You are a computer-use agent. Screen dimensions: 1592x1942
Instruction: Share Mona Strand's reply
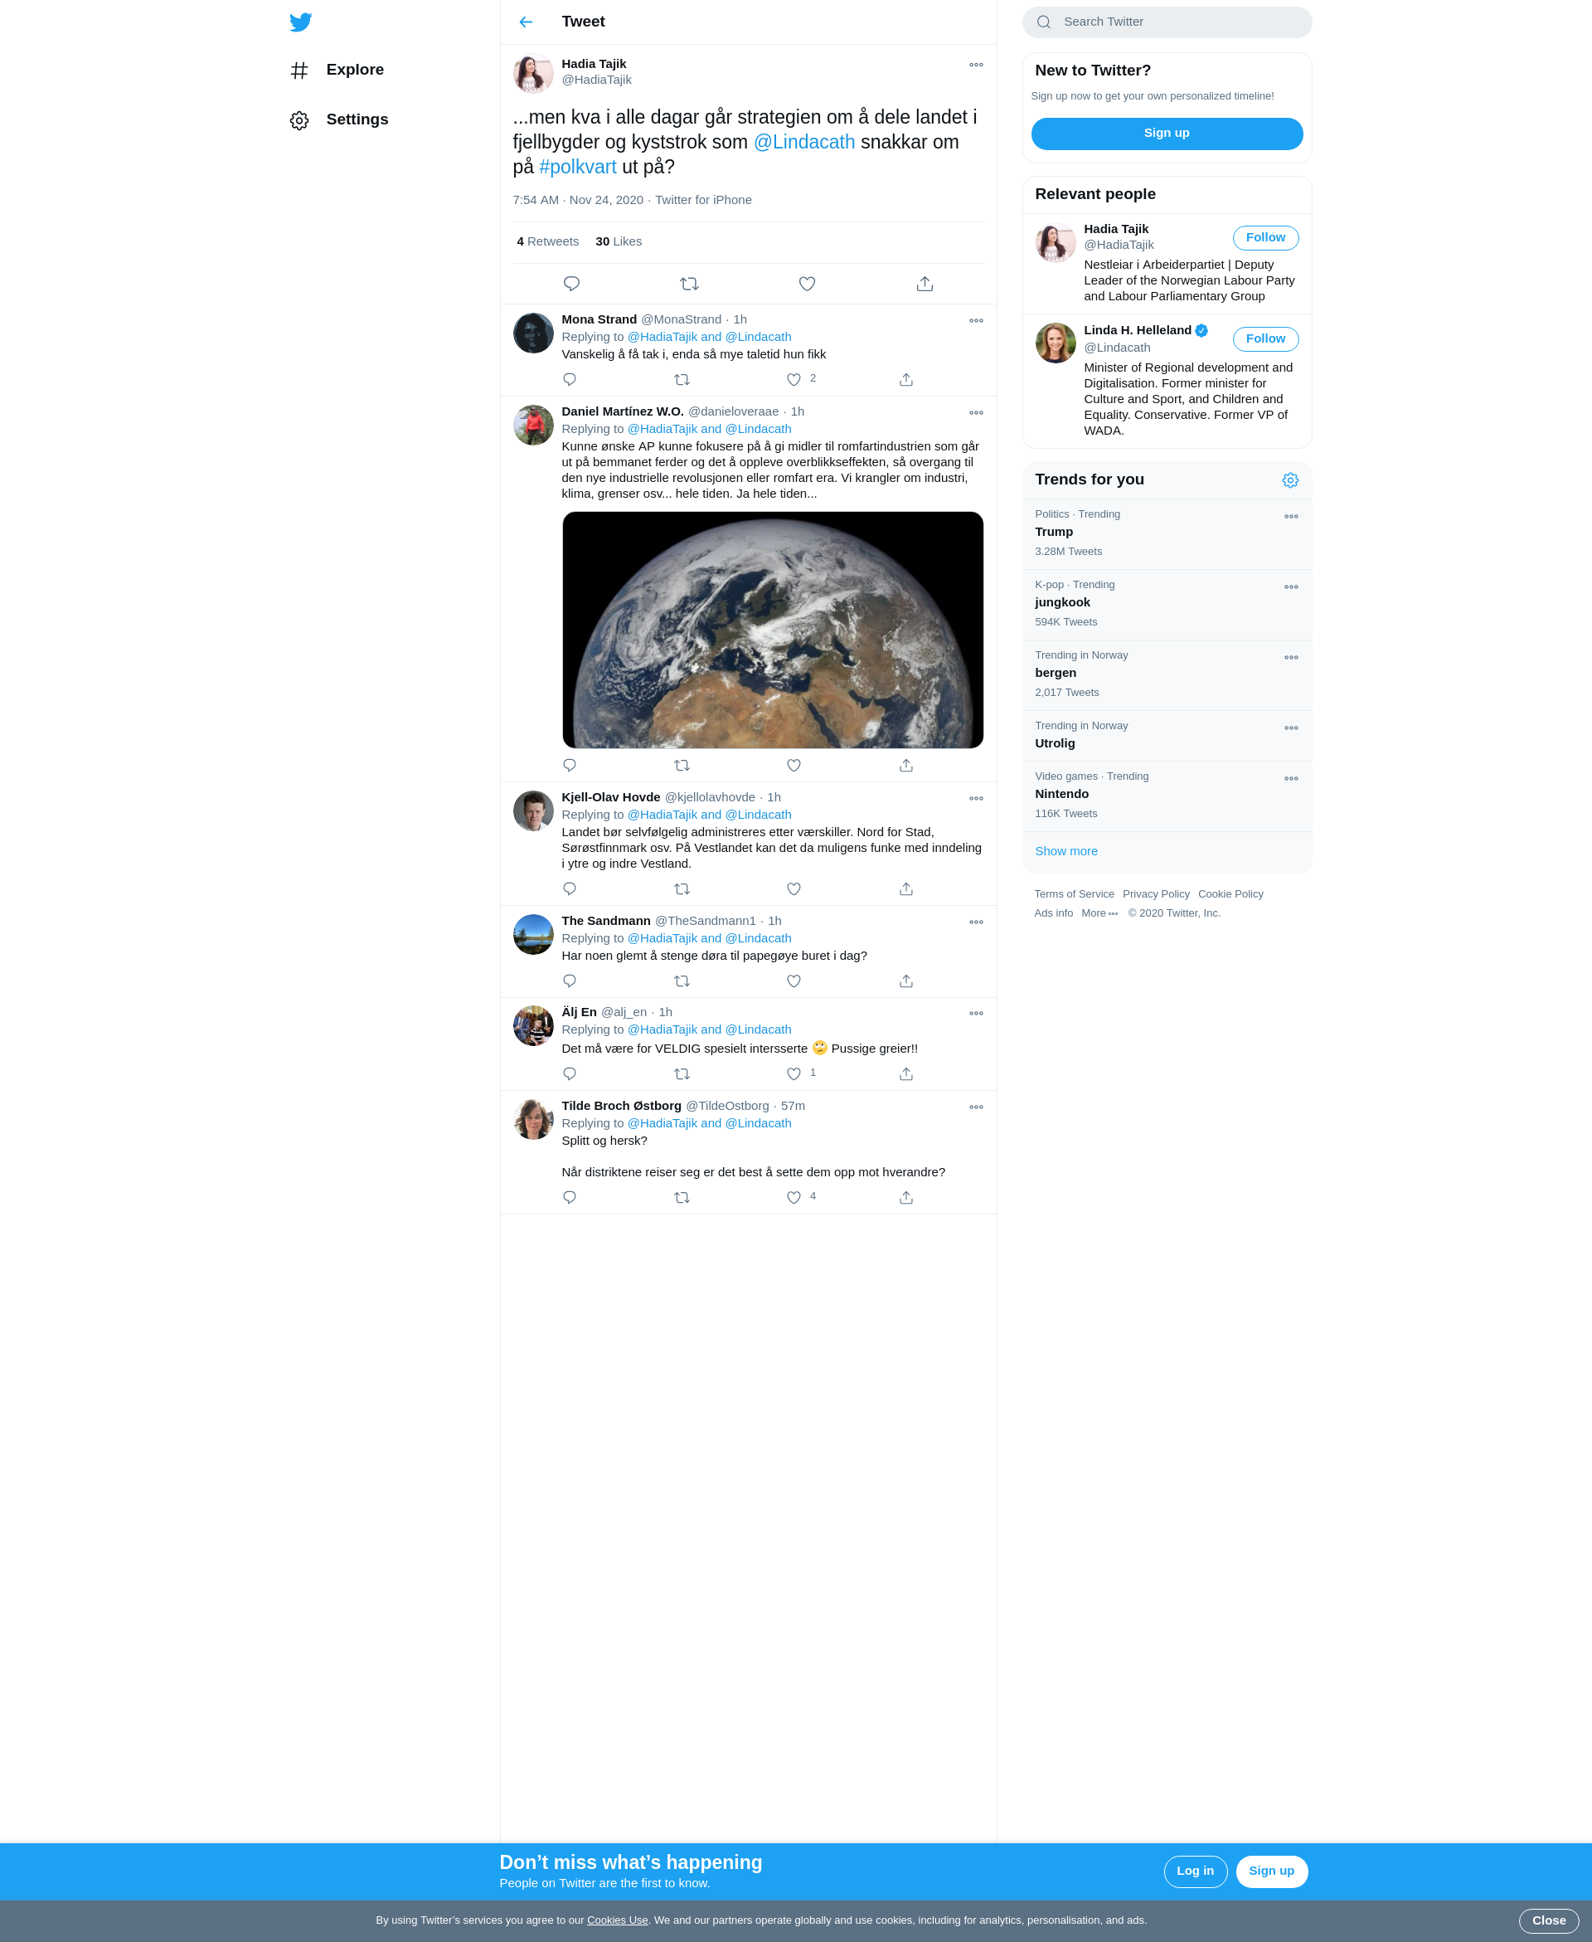[906, 379]
